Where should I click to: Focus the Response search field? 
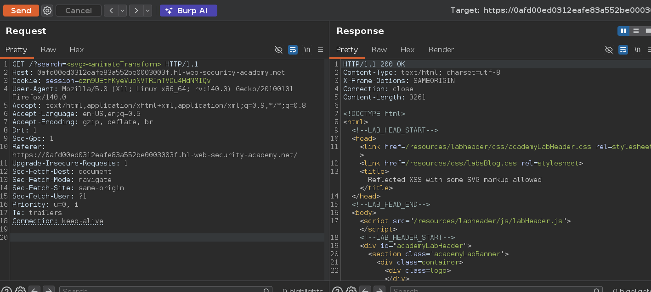point(497,290)
